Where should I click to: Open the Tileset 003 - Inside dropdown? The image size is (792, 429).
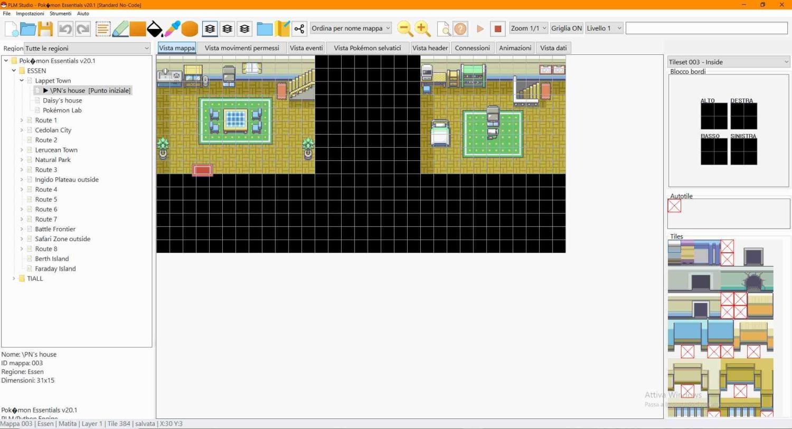click(x=729, y=62)
